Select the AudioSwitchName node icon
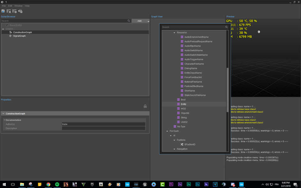The image size is (301, 188). pyautogui.click(x=182, y=50)
